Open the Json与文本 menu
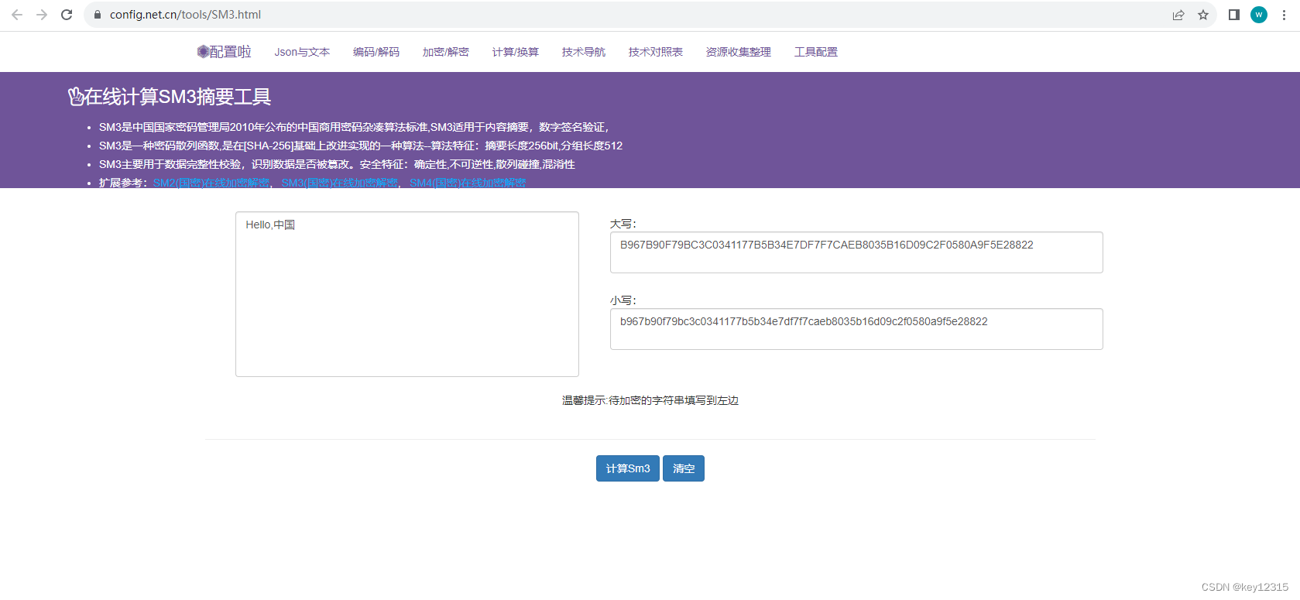1300x600 pixels. click(302, 52)
